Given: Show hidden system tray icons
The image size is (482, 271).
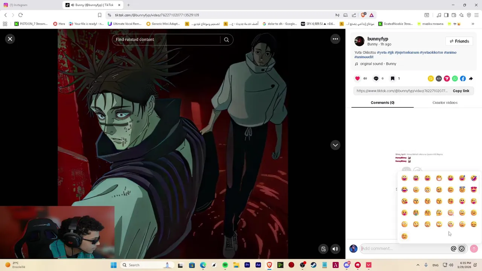Looking at the screenshot, I should 419,265.
